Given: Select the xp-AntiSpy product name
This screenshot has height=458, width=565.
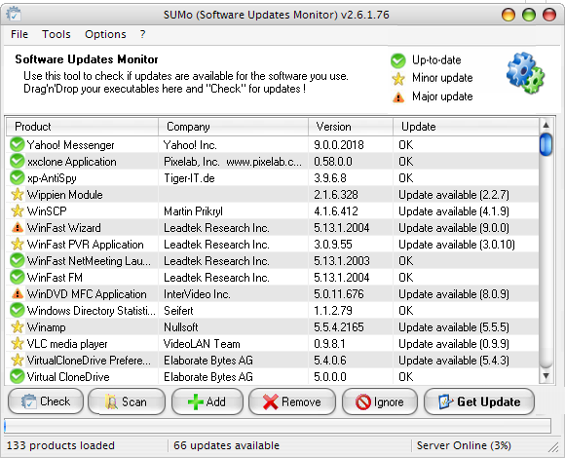Looking at the screenshot, I should coord(52,178).
